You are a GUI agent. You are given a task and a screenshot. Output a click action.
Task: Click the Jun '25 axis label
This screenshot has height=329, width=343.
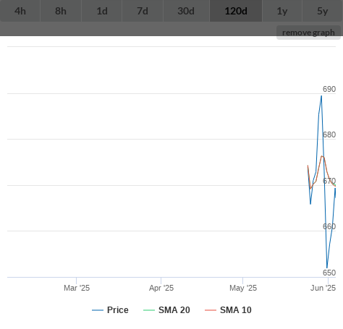(x=323, y=288)
